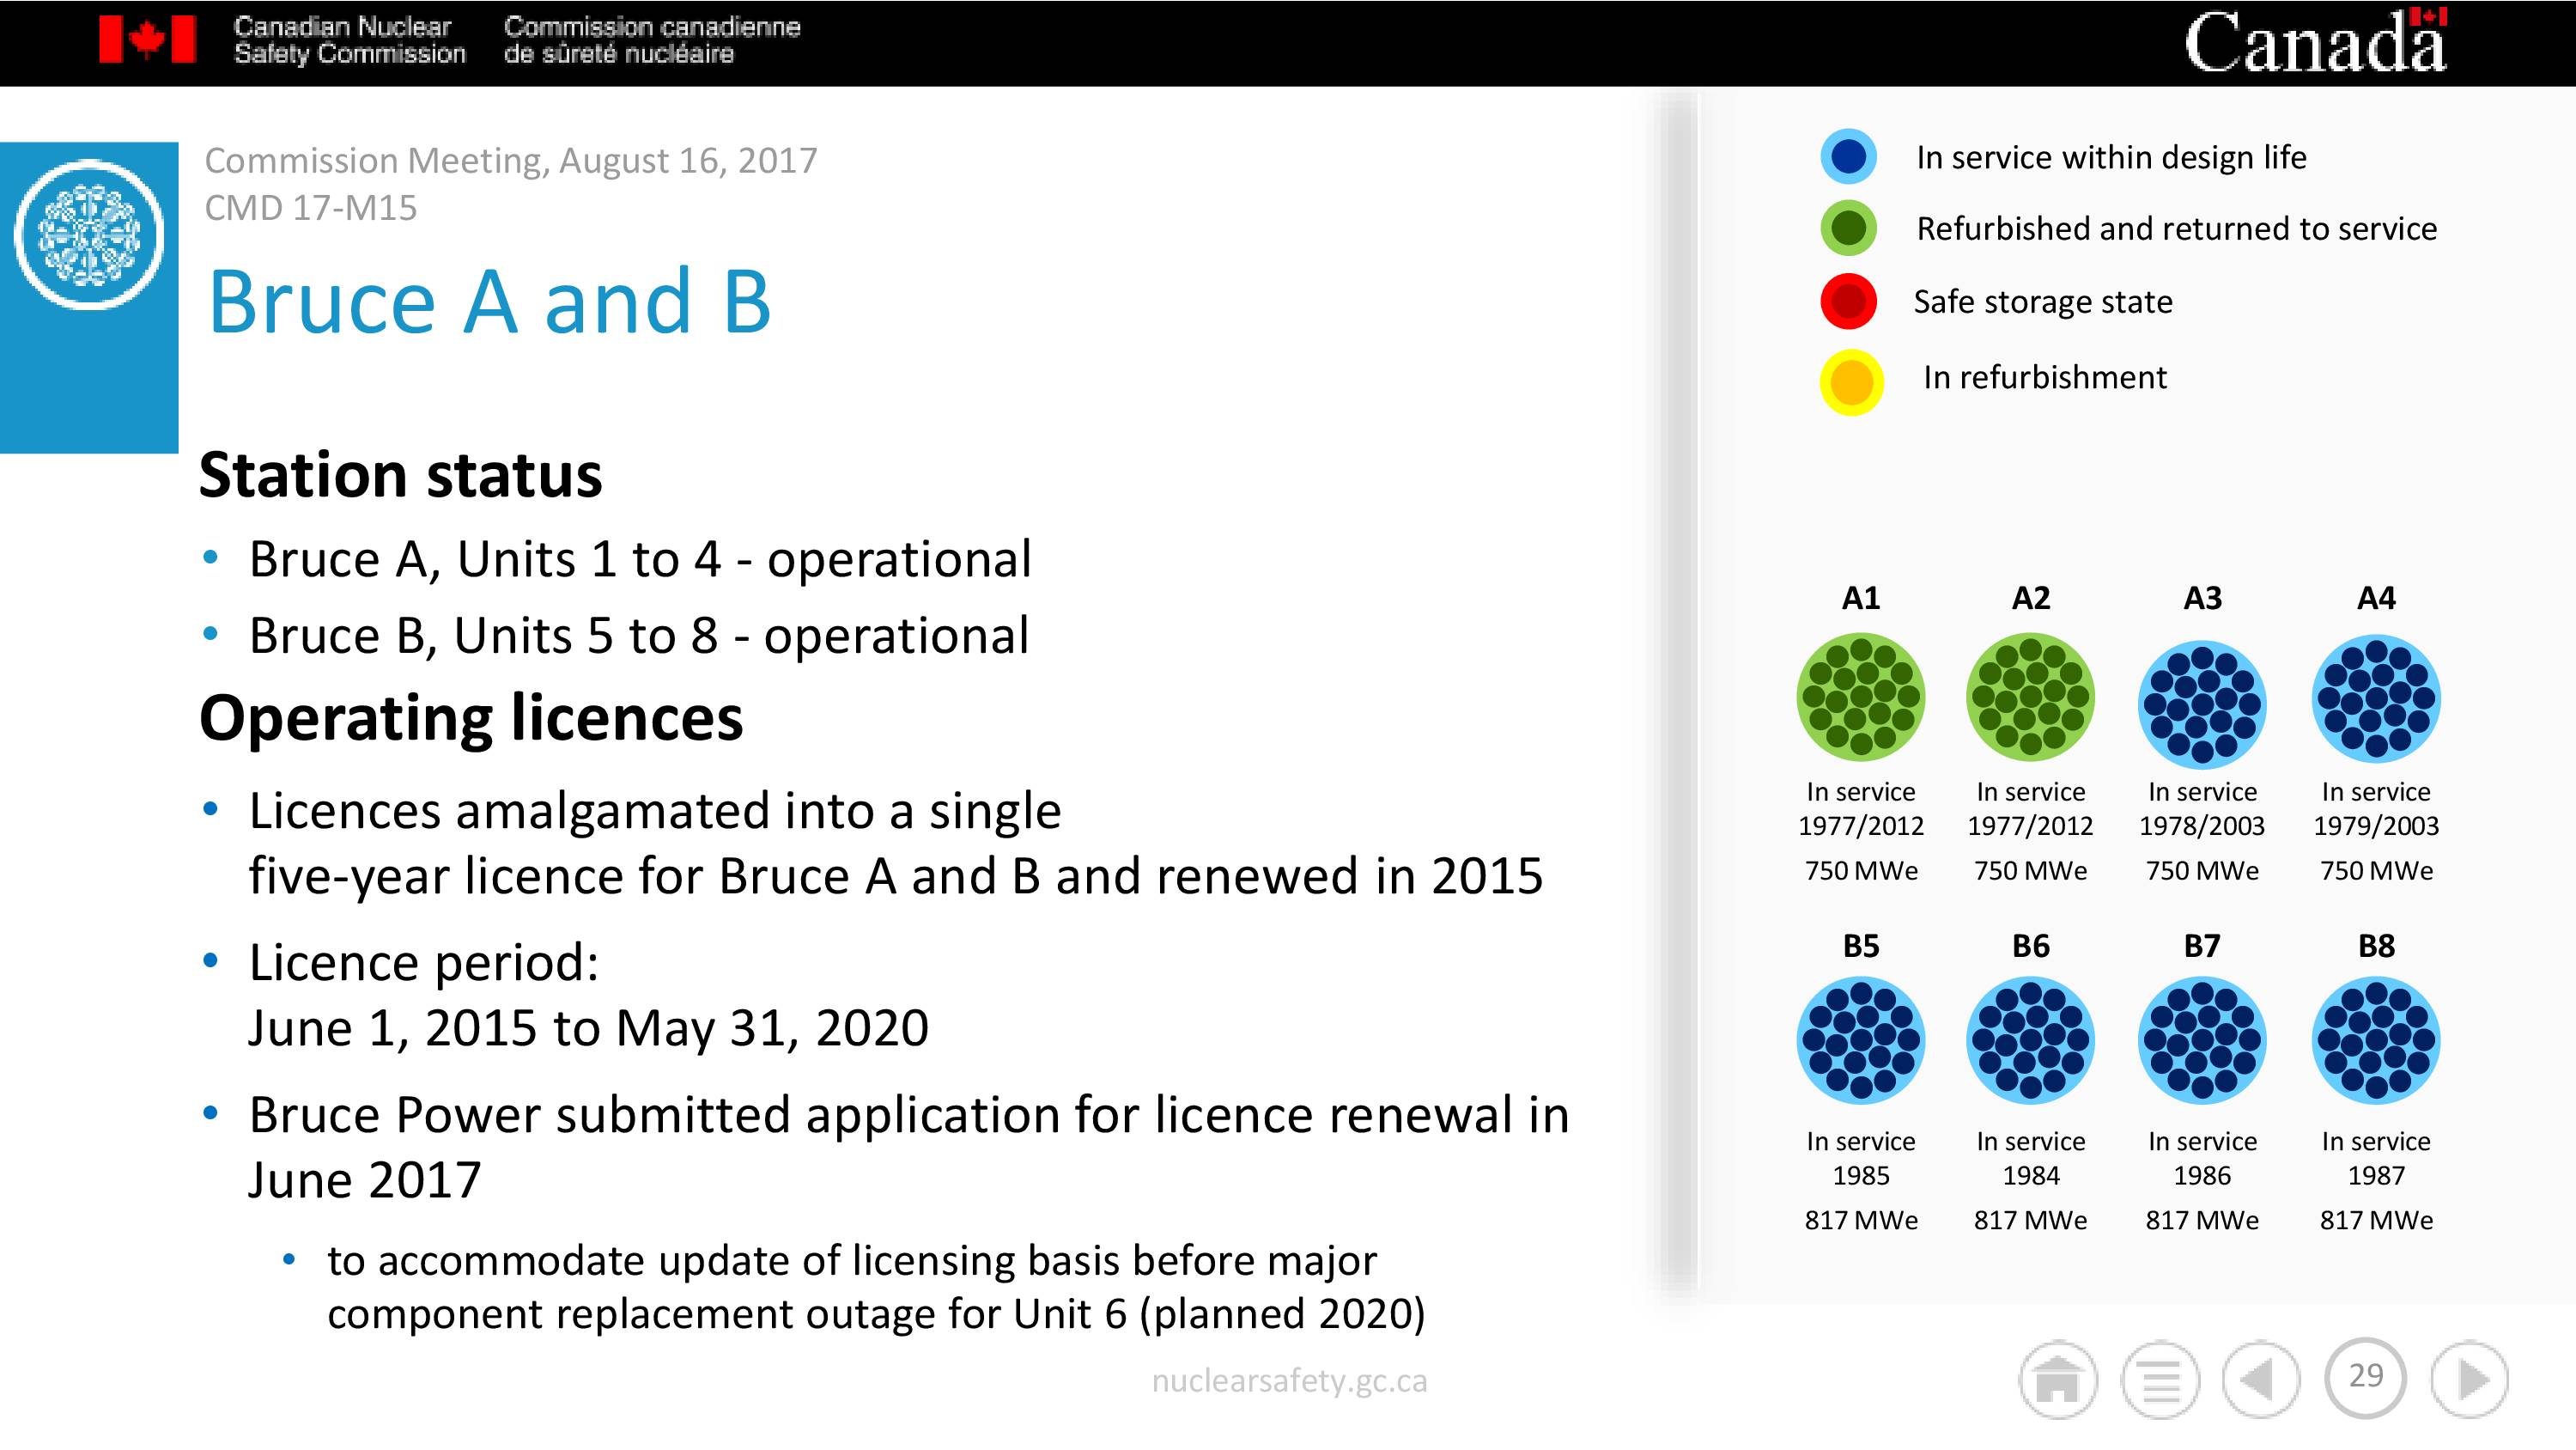Select the A4 reactor unit icon
This screenshot has height=1450, width=2576.
tap(2376, 698)
